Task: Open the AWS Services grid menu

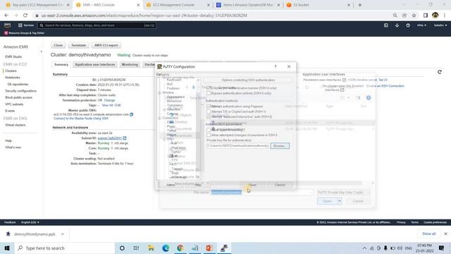Action: [26, 25]
